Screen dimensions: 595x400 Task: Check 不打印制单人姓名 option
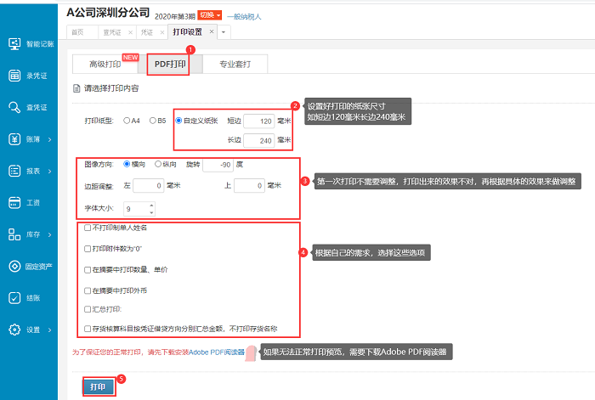click(x=88, y=228)
